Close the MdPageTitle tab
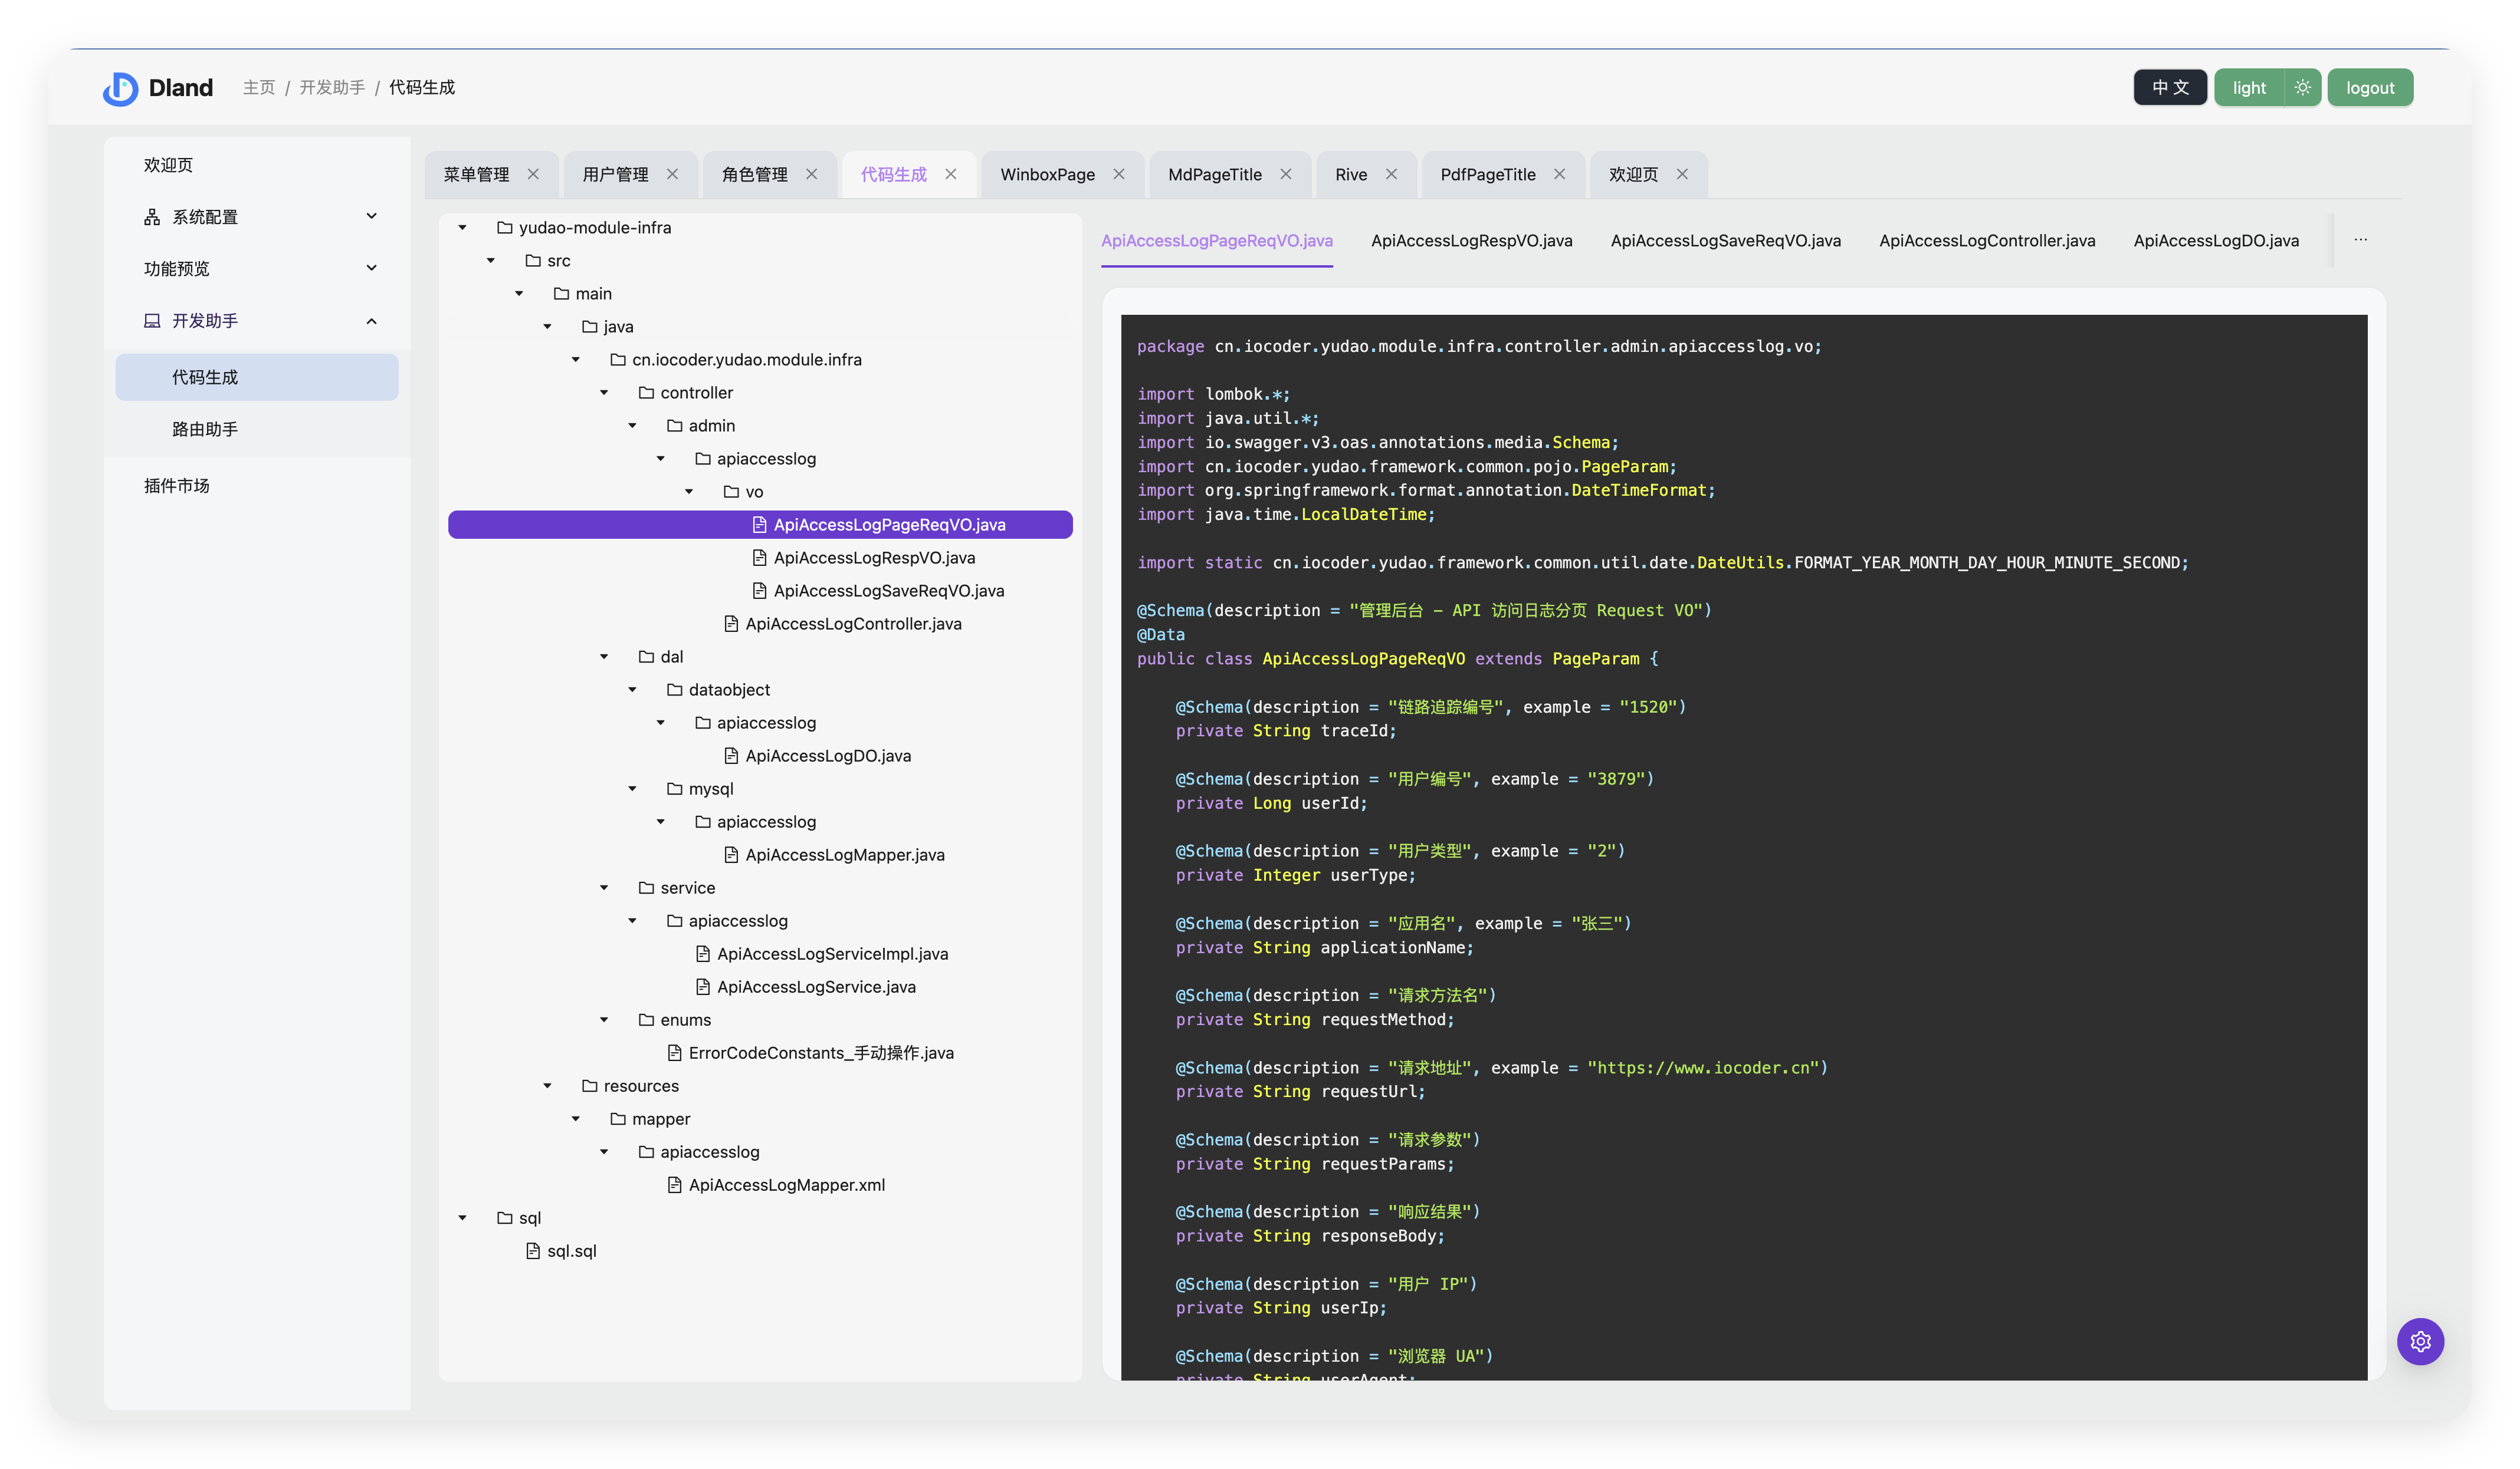Screen dimensions: 2520x1469 click(x=1286, y=174)
